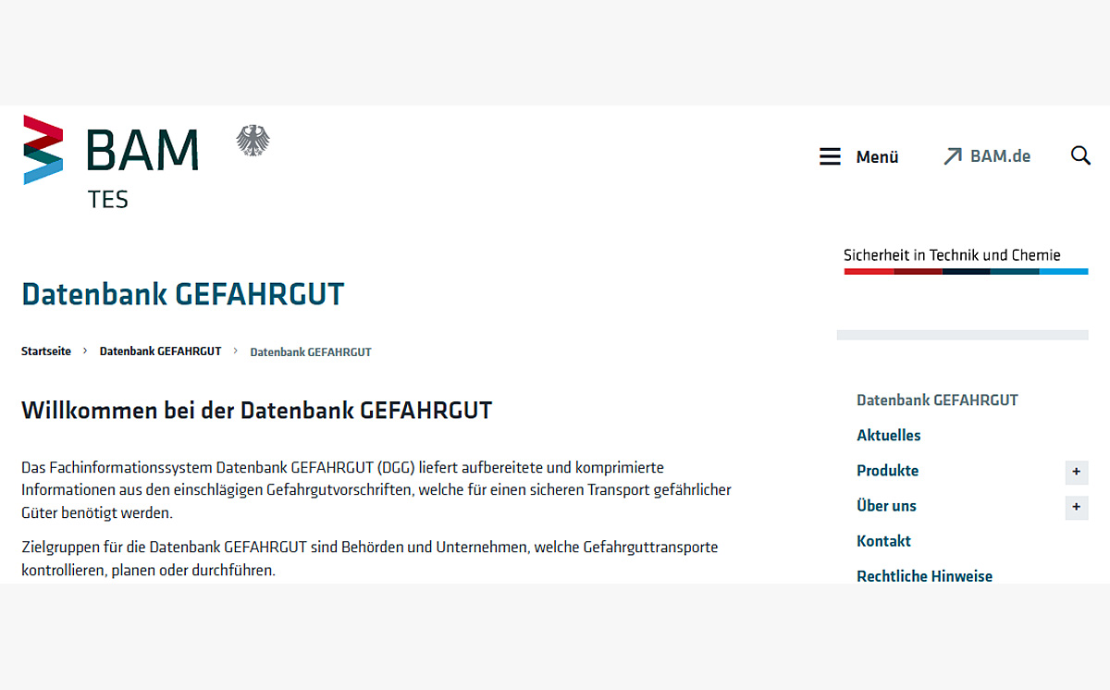Click paragraph starting 'Das Fachinformationssystem'
This screenshot has height=690, width=1110.
tap(376, 490)
